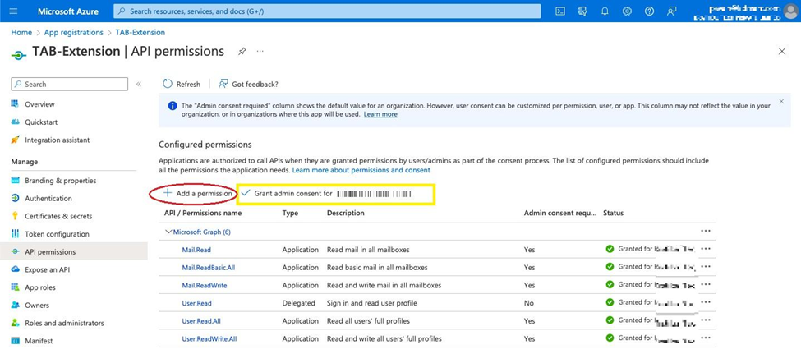Click 'Sign in and read user profile' description
Viewport: 801px width, 354px height.
click(372, 303)
